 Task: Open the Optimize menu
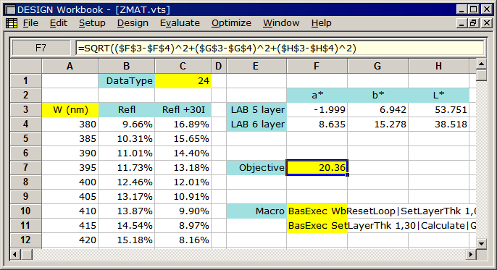click(x=231, y=23)
